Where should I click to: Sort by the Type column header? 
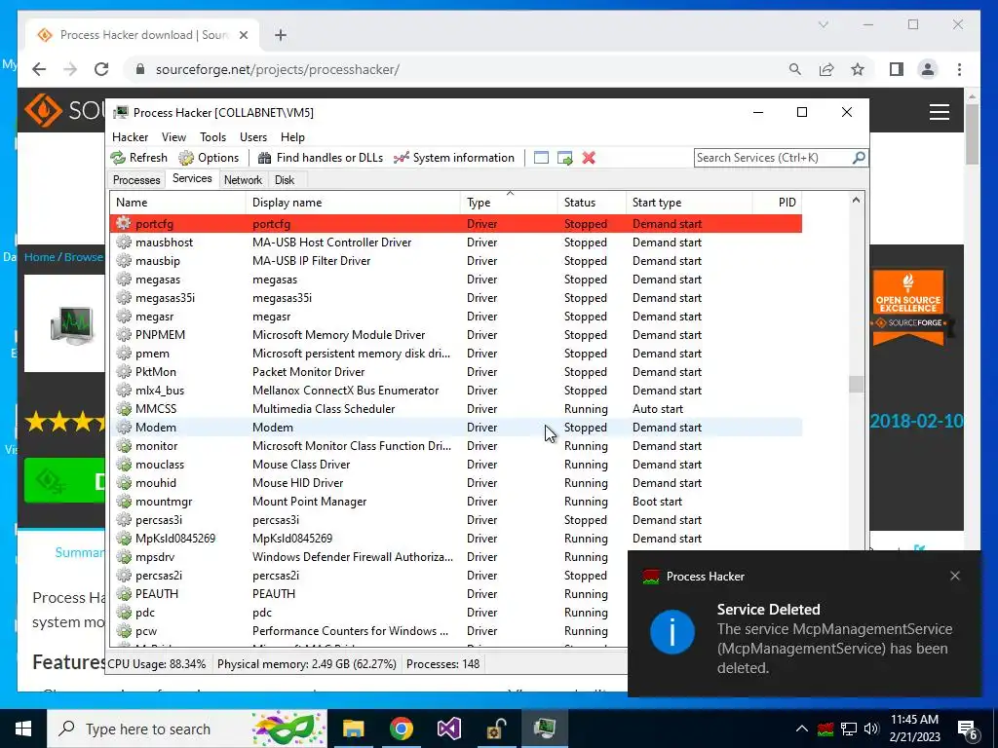click(x=509, y=203)
